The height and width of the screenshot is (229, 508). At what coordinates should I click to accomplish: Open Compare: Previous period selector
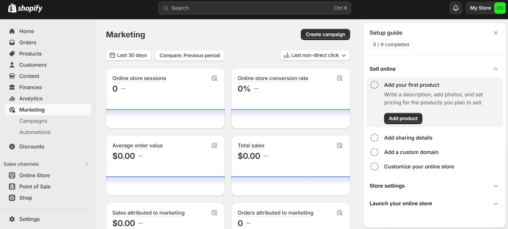[x=189, y=55]
